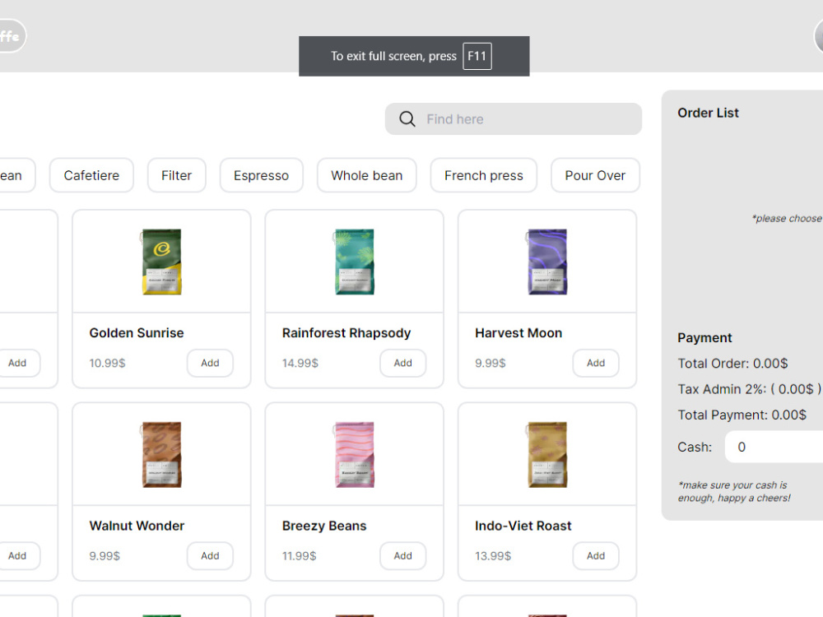Click the Walnut Wonder product name
This screenshot has width=823, height=617.
[x=137, y=526]
